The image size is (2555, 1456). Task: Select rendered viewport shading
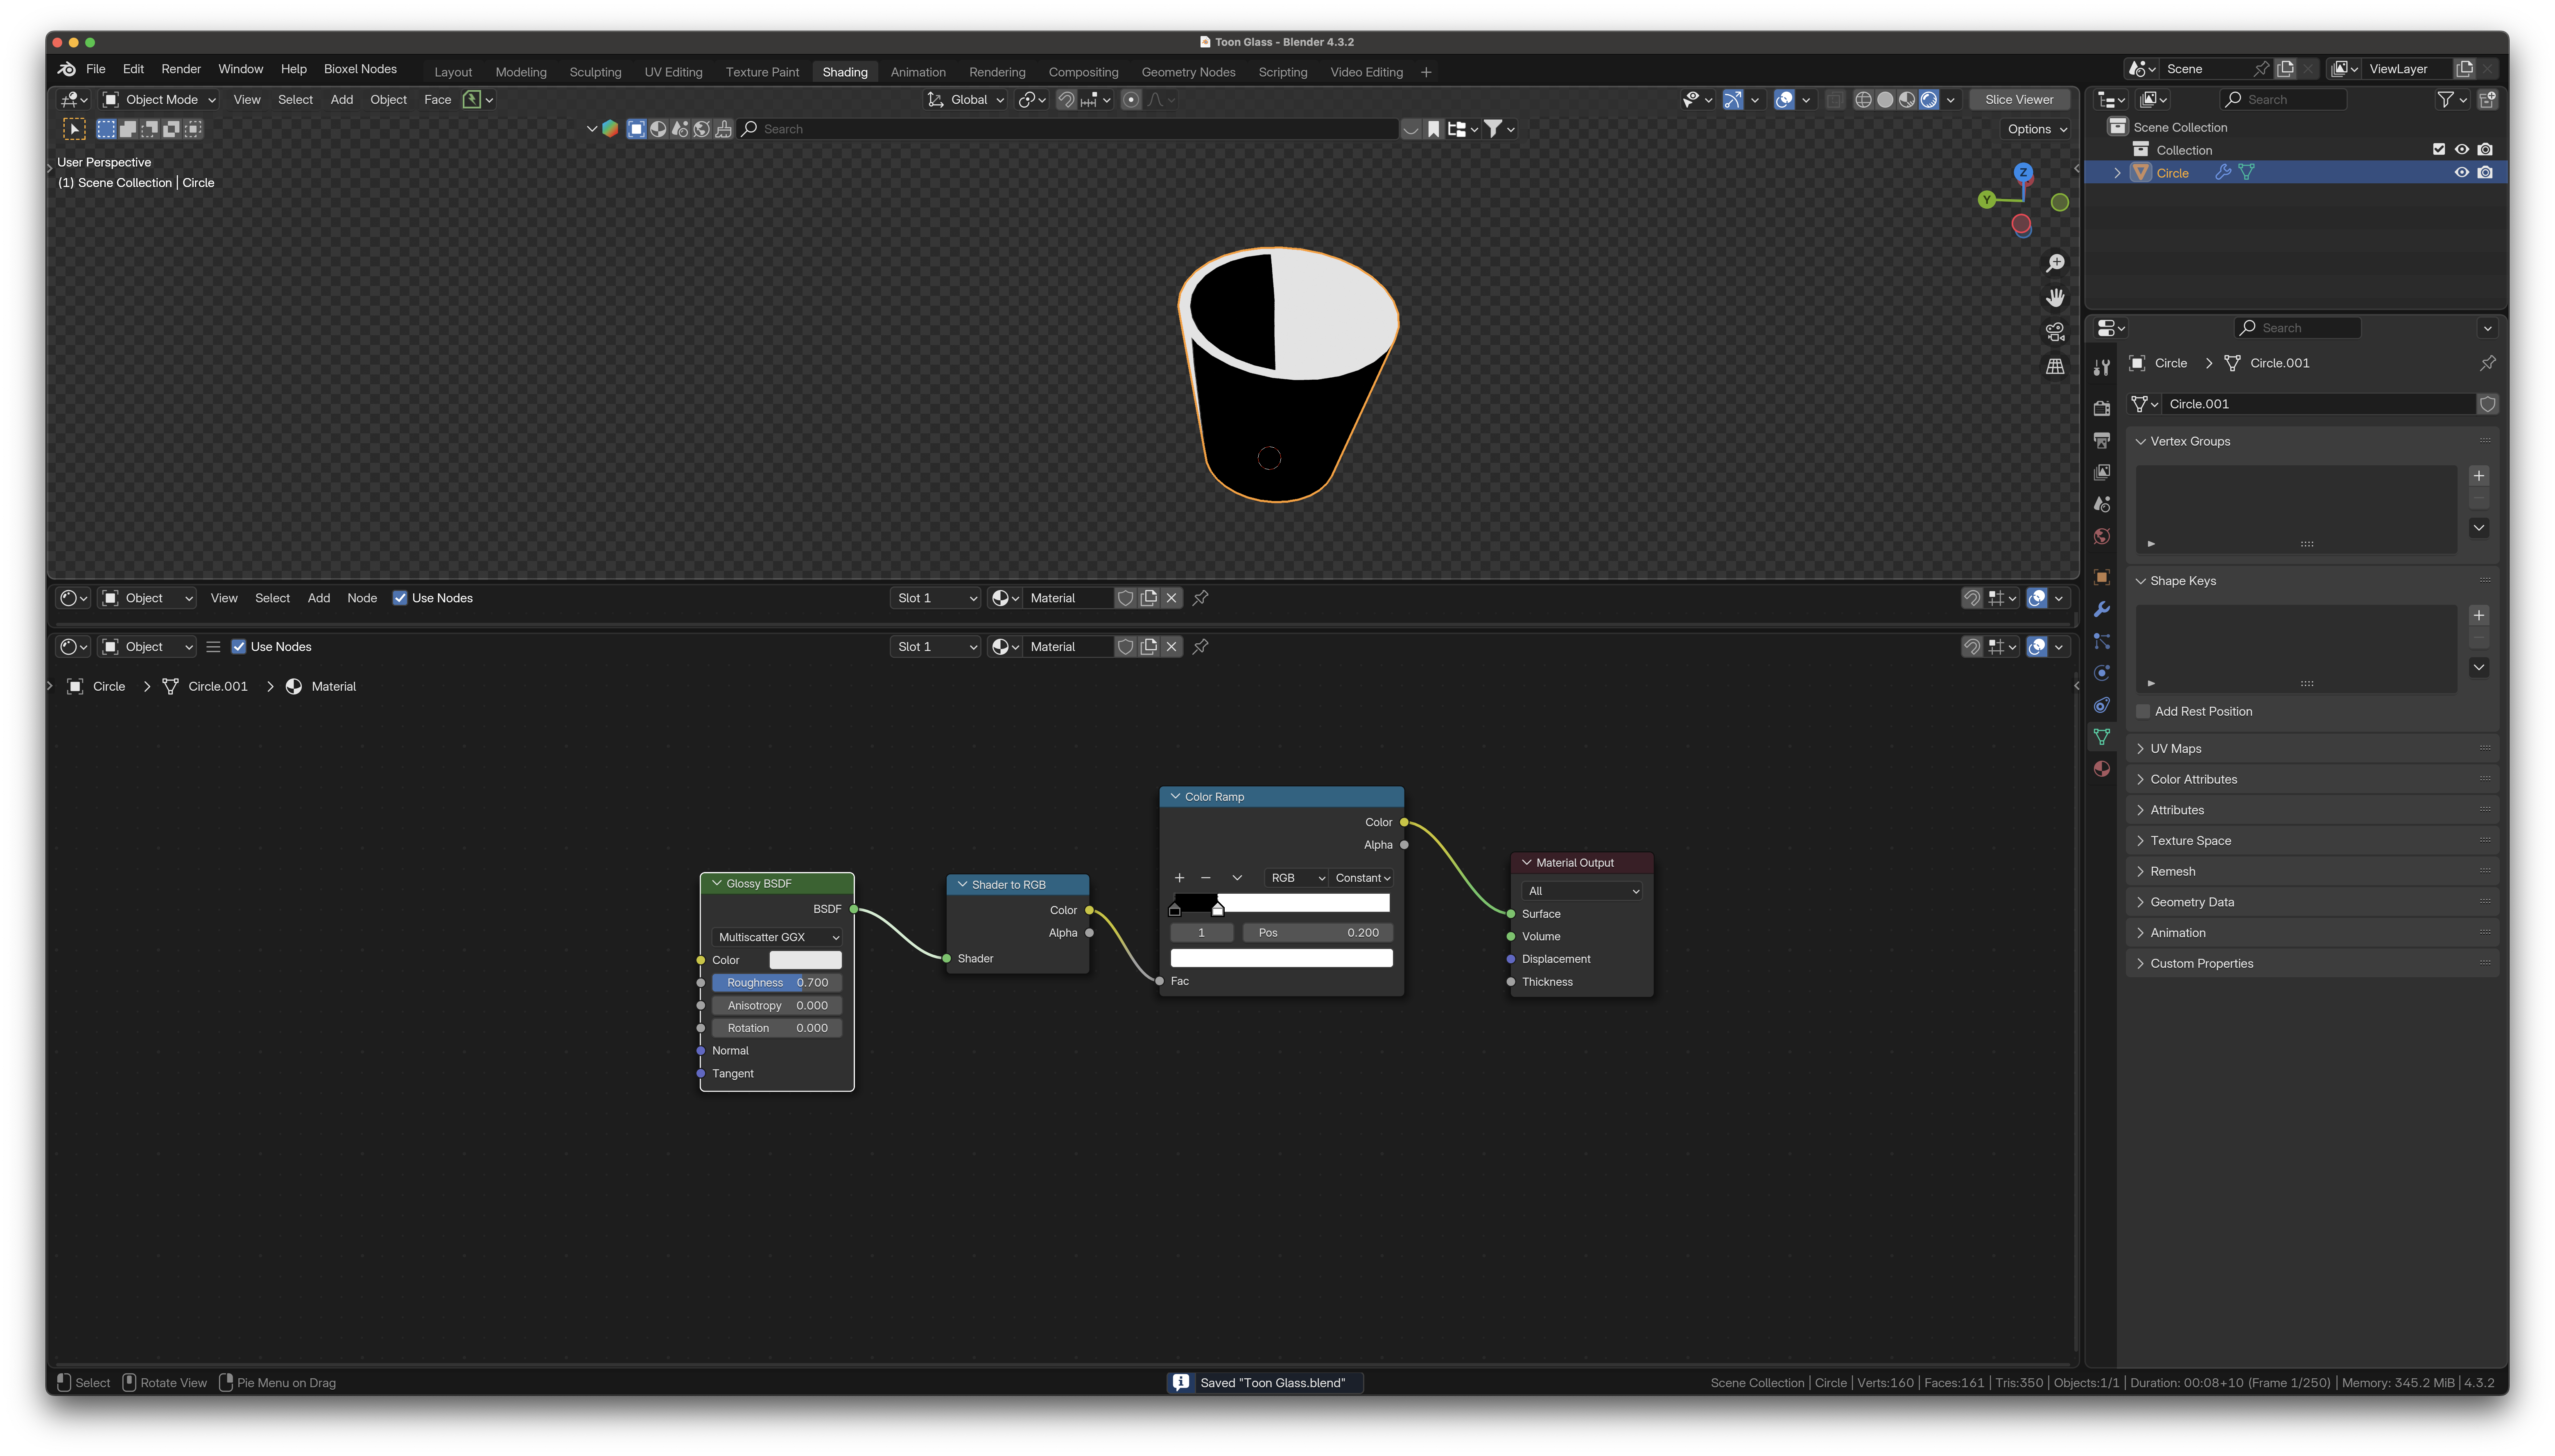pyautogui.click(x=1929, y=100)
